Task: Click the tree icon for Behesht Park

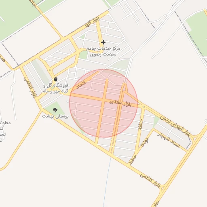Action: pos(55,110)
